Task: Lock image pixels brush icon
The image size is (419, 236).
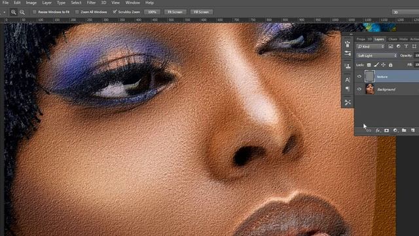Action: (x=376, y=65)
